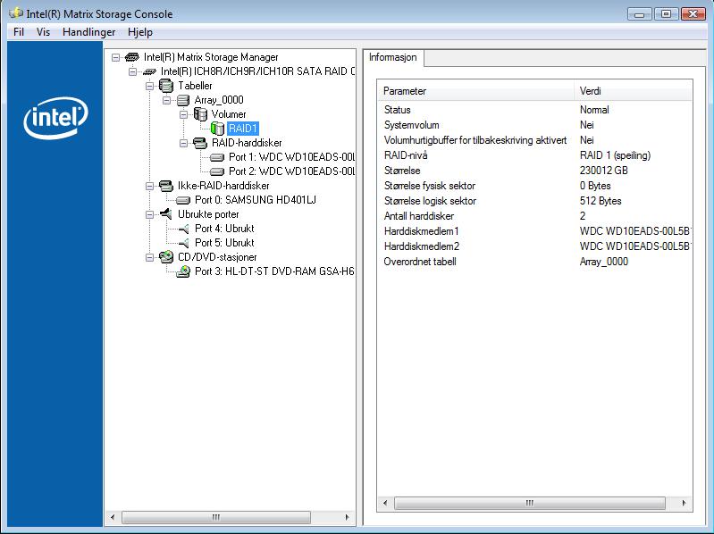
Task: Maximize the Matrix Storage Console window
Action: pyautogui.click(x=666, y=14)
